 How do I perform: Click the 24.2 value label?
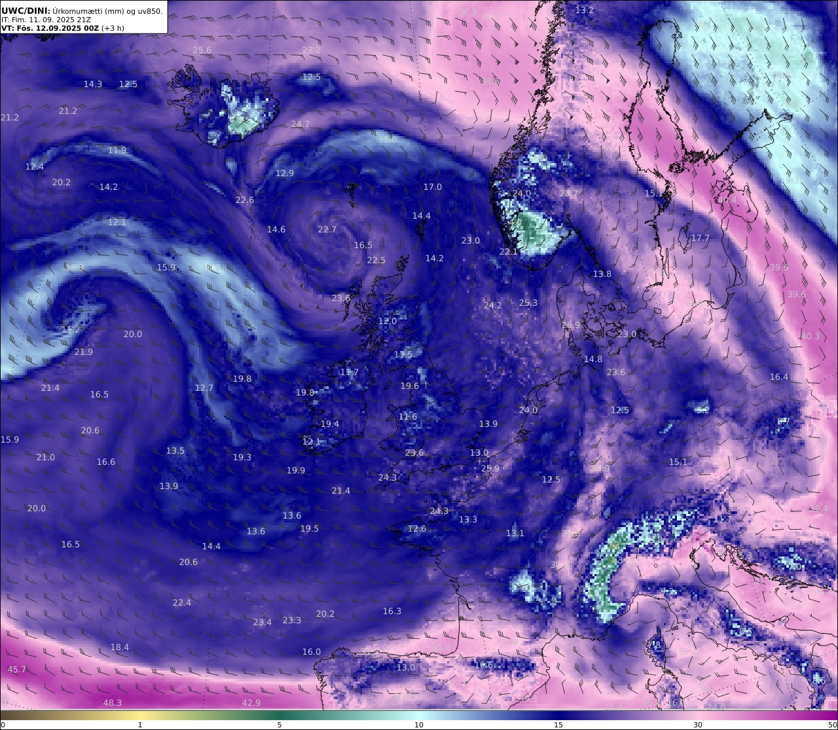coord(493,306)
